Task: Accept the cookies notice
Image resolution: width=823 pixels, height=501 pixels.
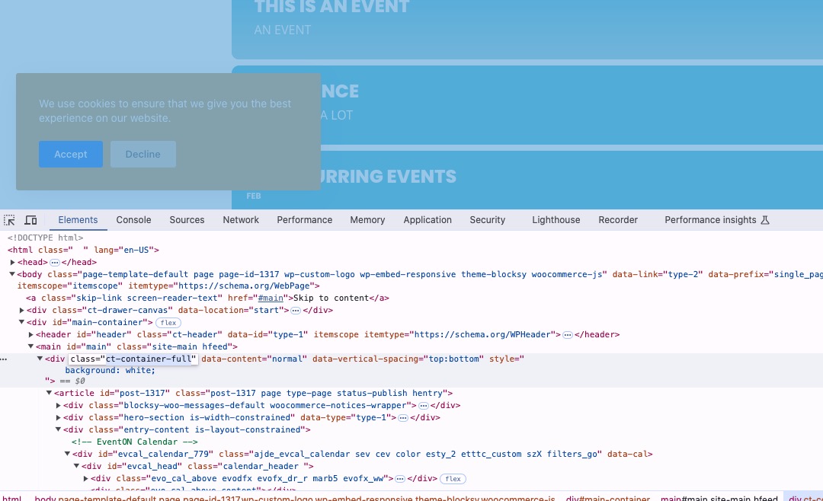Action: click(70, 155)
